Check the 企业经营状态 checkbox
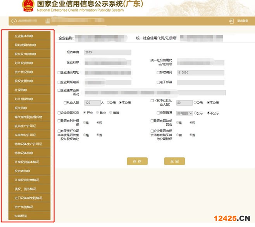 [x=59, y=113]
